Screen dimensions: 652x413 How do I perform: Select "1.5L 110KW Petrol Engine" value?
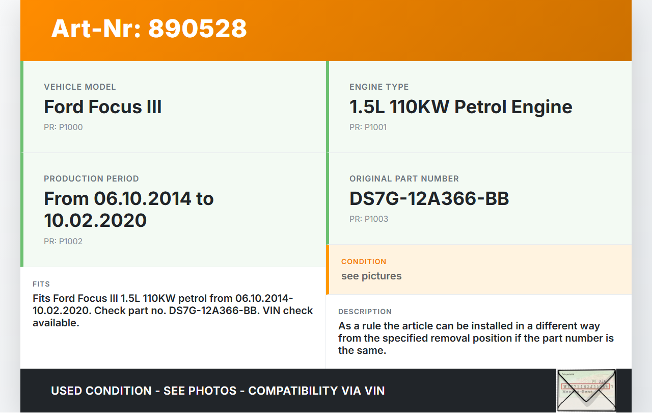click(x=461, y=107)
